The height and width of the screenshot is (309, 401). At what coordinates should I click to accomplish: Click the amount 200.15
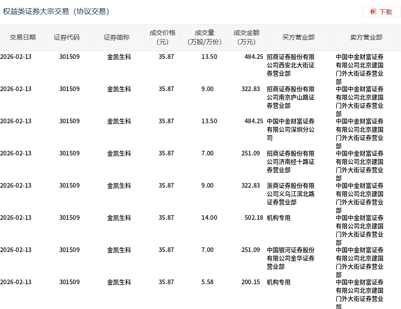[251, 282]
